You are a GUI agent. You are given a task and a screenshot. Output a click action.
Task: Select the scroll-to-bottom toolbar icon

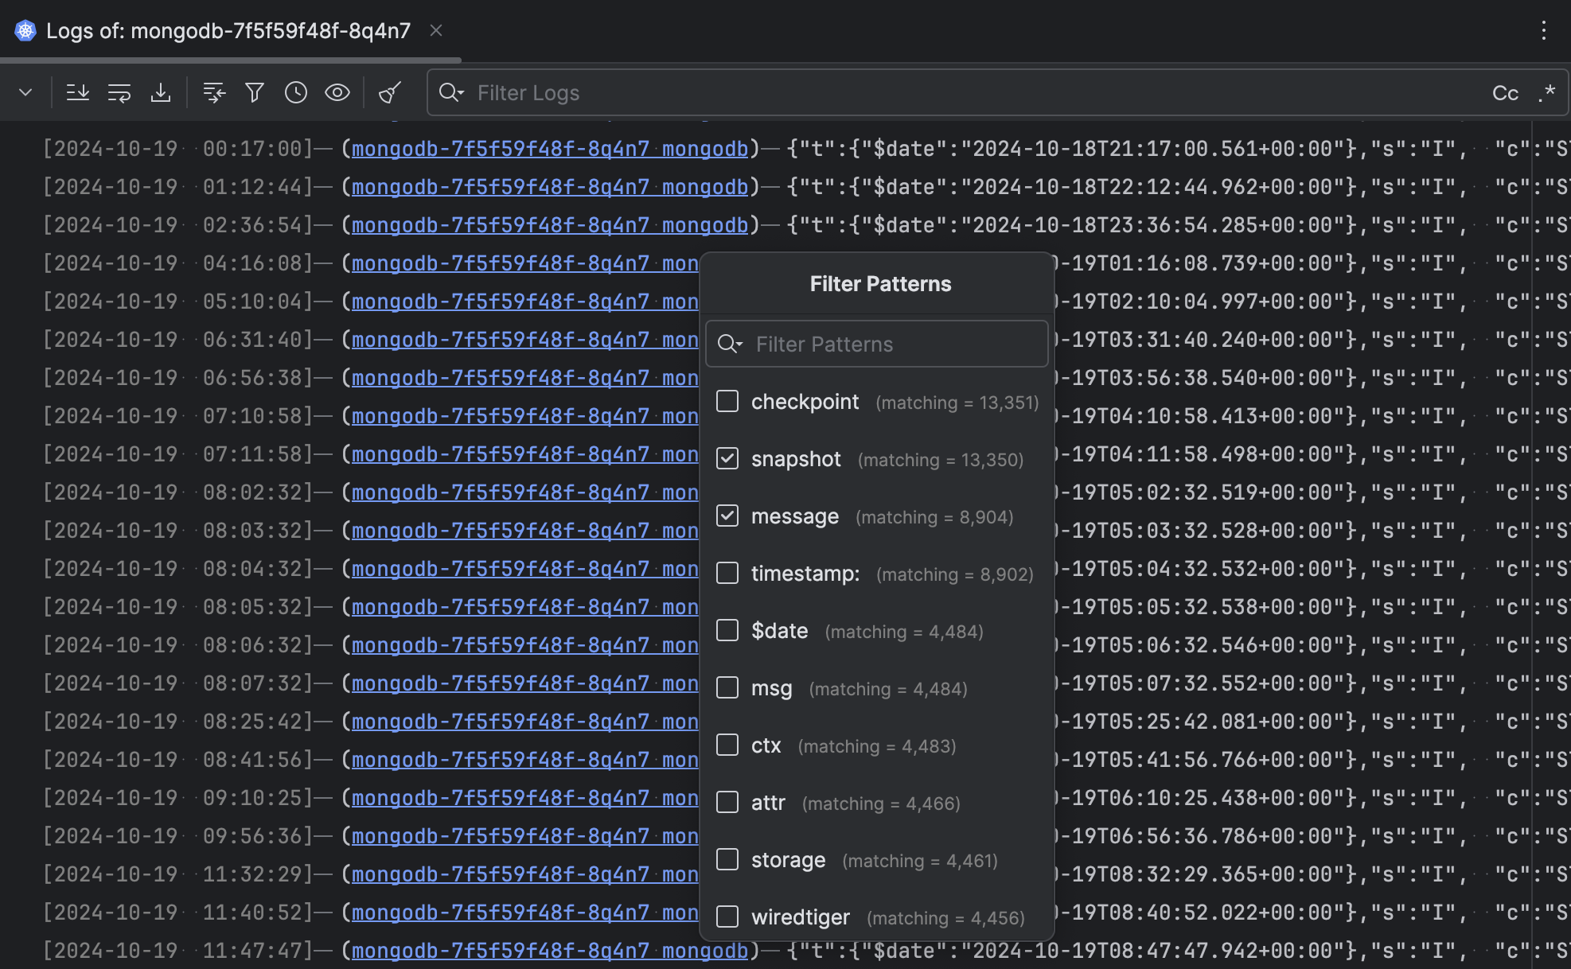pyautogui.click(x=77, y=92)
